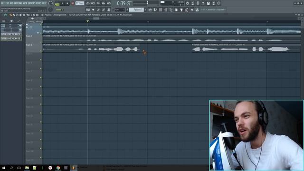Open the global snap dropdown
The height and width of the screenshot is (171, 304).
click(x=120, y=9)
